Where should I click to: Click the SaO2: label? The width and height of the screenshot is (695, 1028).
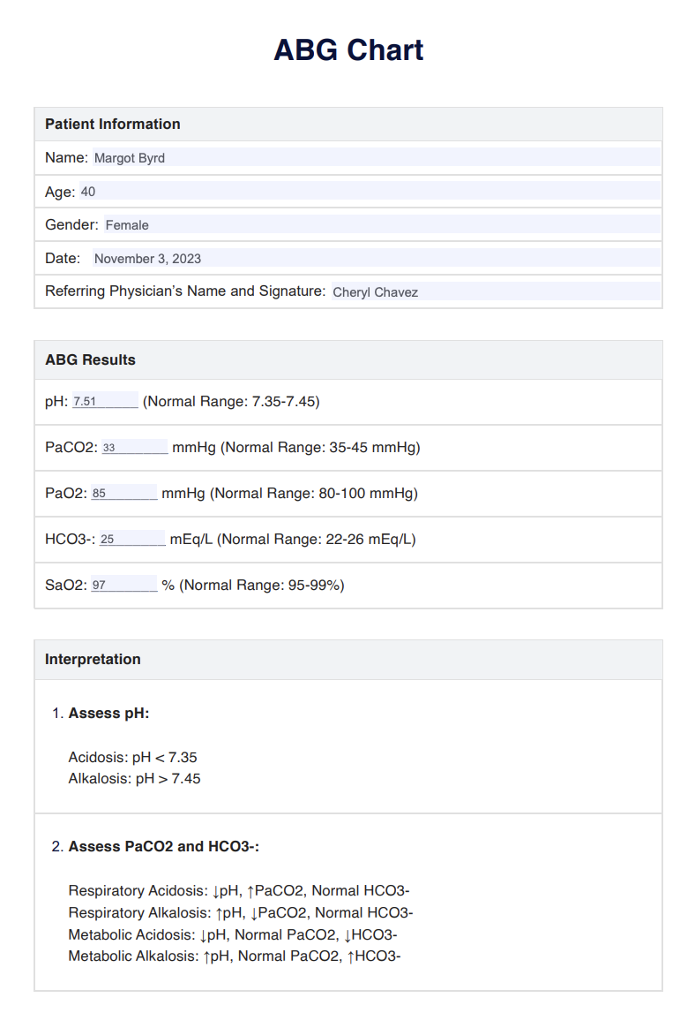click(x=65, y=585)
